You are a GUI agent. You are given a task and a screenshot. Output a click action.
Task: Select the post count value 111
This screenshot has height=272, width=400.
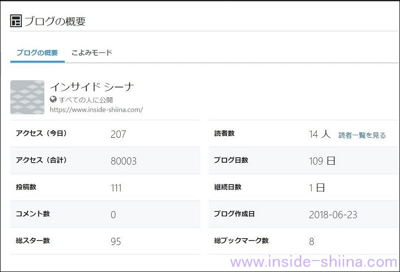tap(116, 188)
